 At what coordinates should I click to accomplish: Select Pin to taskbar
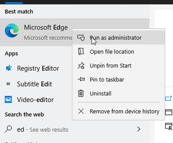coord(118,80)
